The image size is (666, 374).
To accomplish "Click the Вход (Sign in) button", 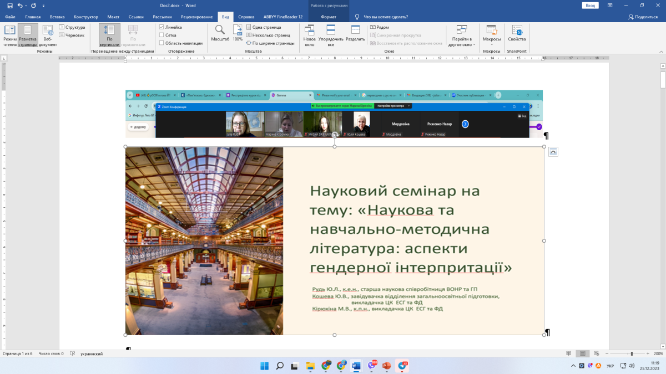I will pyautogui.click(x=590, y=6).
